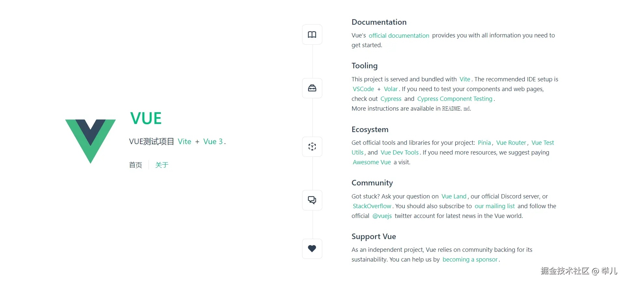Click the Pinia link

484,143
